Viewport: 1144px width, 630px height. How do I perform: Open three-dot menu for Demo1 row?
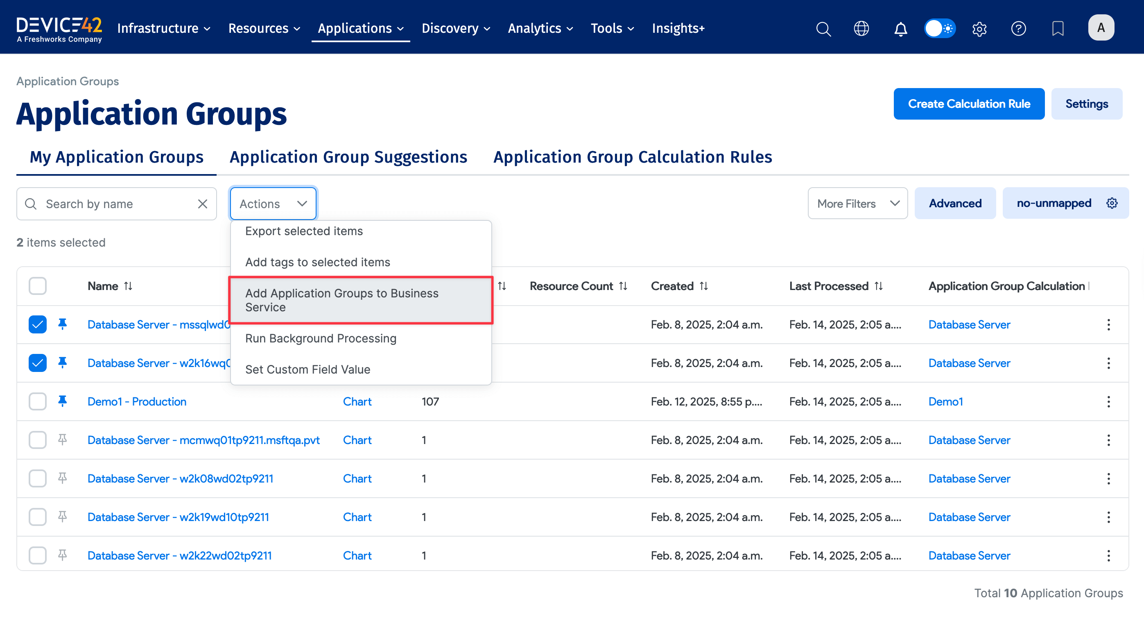1108,402
